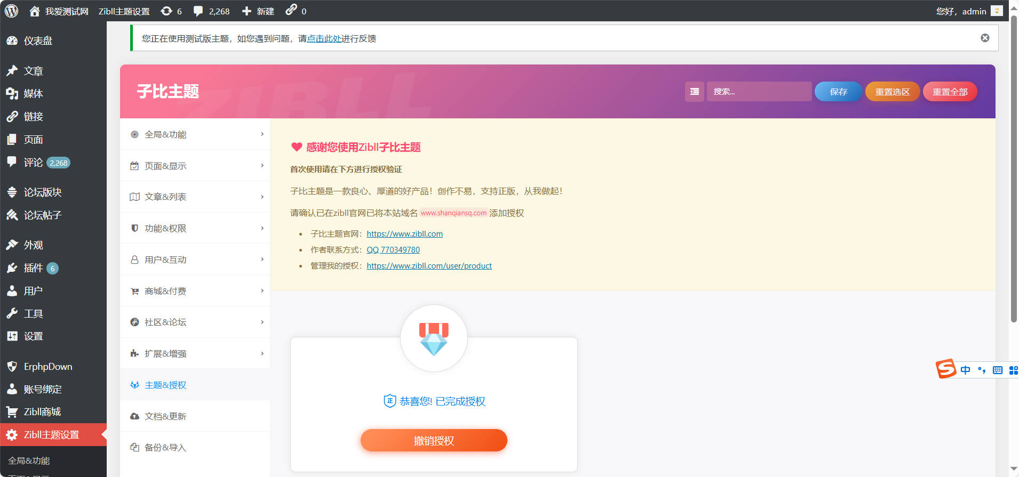The image size is (1019, 477).
Task: Click the red 重置全部 button
Action: pyautogui.click(x=950, y=92)
